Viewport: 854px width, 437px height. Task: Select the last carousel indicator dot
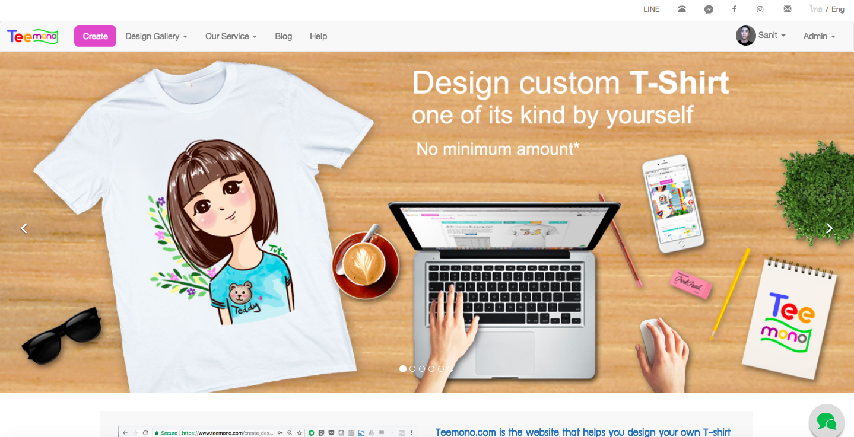point(450,369)
